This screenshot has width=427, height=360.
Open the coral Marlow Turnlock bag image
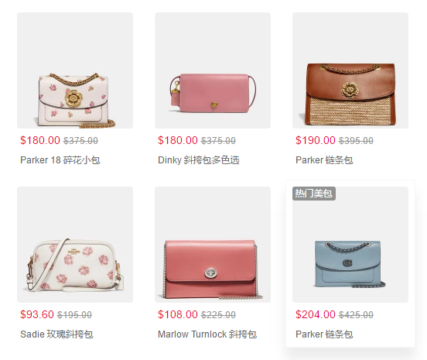[213, 245]
